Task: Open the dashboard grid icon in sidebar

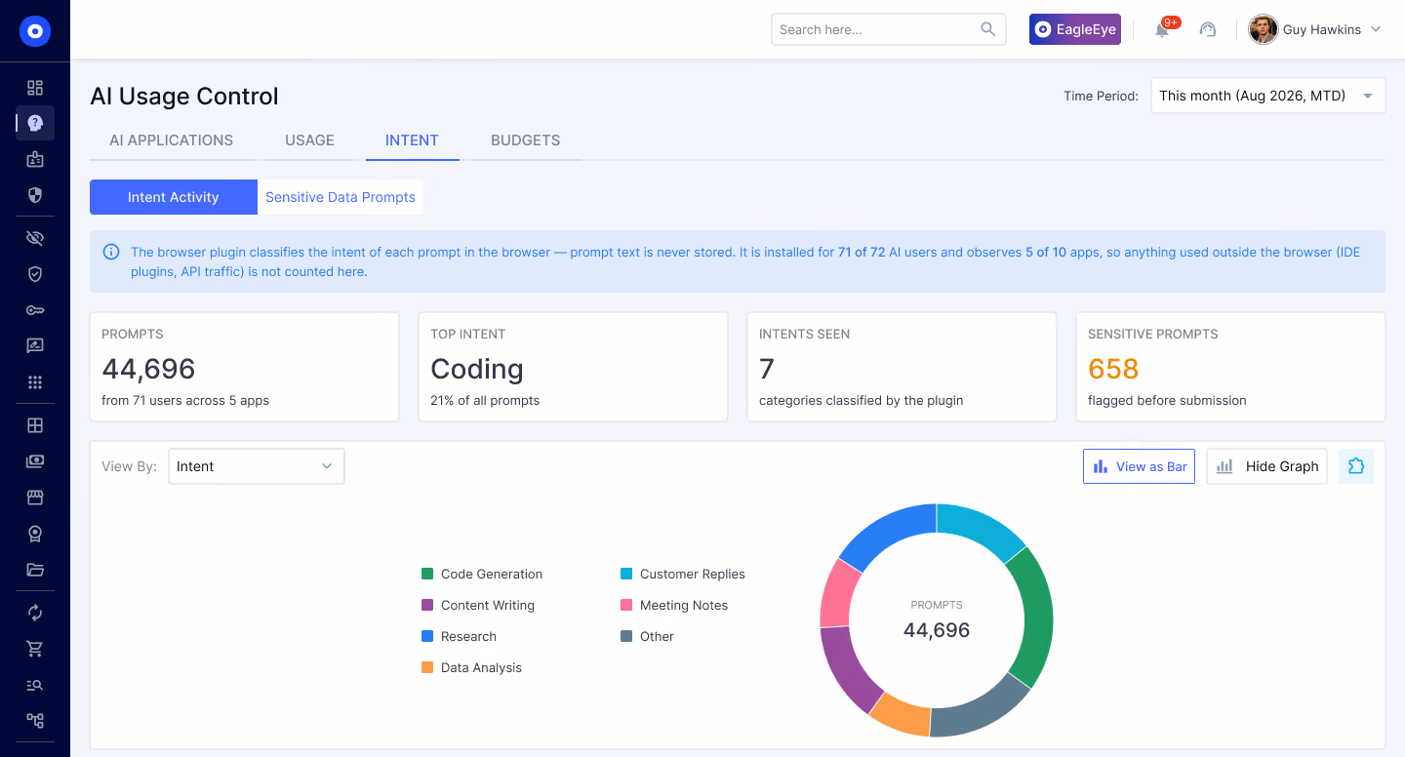Action: coord(35,88)
